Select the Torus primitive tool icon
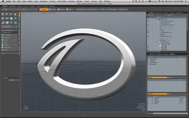This screenshot has width=189, height=118. coord(3,19)
